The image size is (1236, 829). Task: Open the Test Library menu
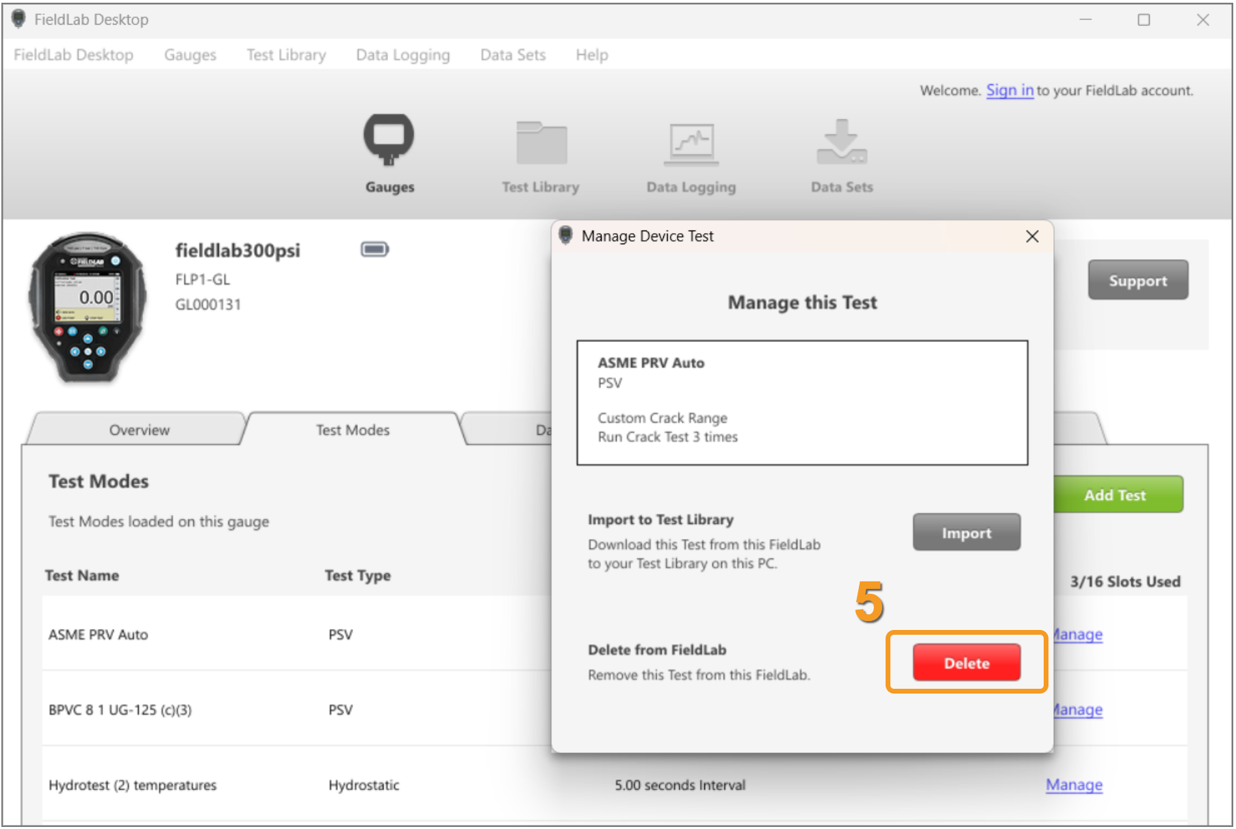coord(286,55)
